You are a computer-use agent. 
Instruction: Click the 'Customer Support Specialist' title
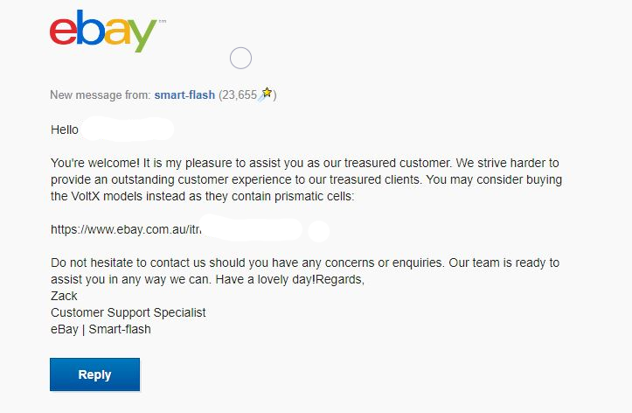pyautogui.click(x=128, y=312)
